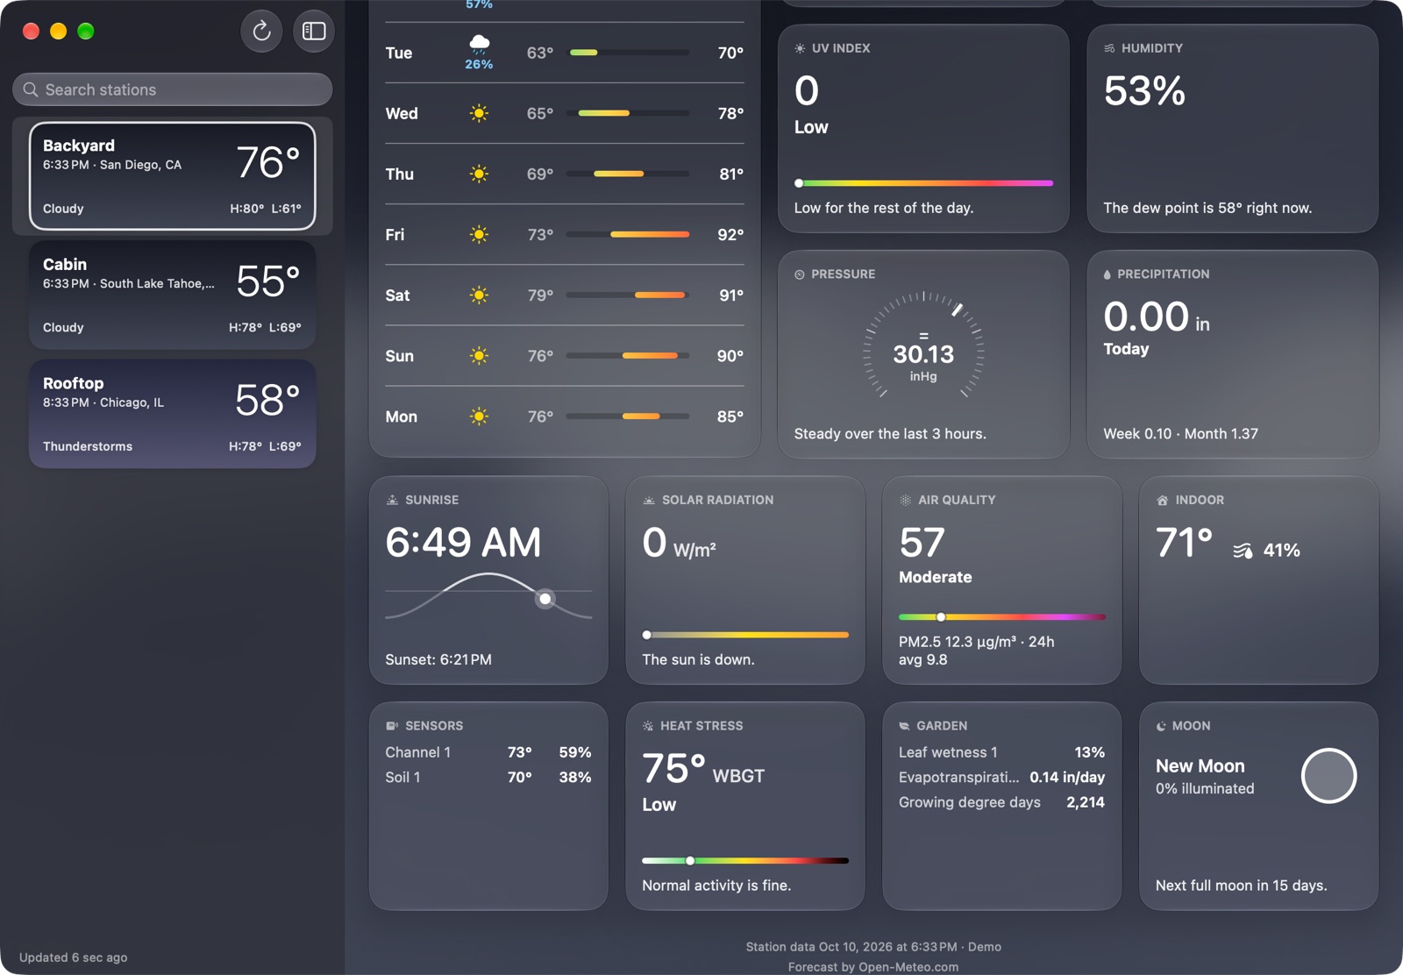
Task: Click the 'Updated 6 sec ago' status text
Action: 74,957
